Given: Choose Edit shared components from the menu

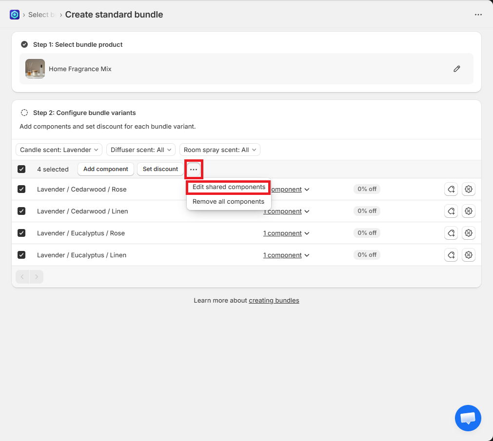Looking at the screenshot, I should pos(229,187).
